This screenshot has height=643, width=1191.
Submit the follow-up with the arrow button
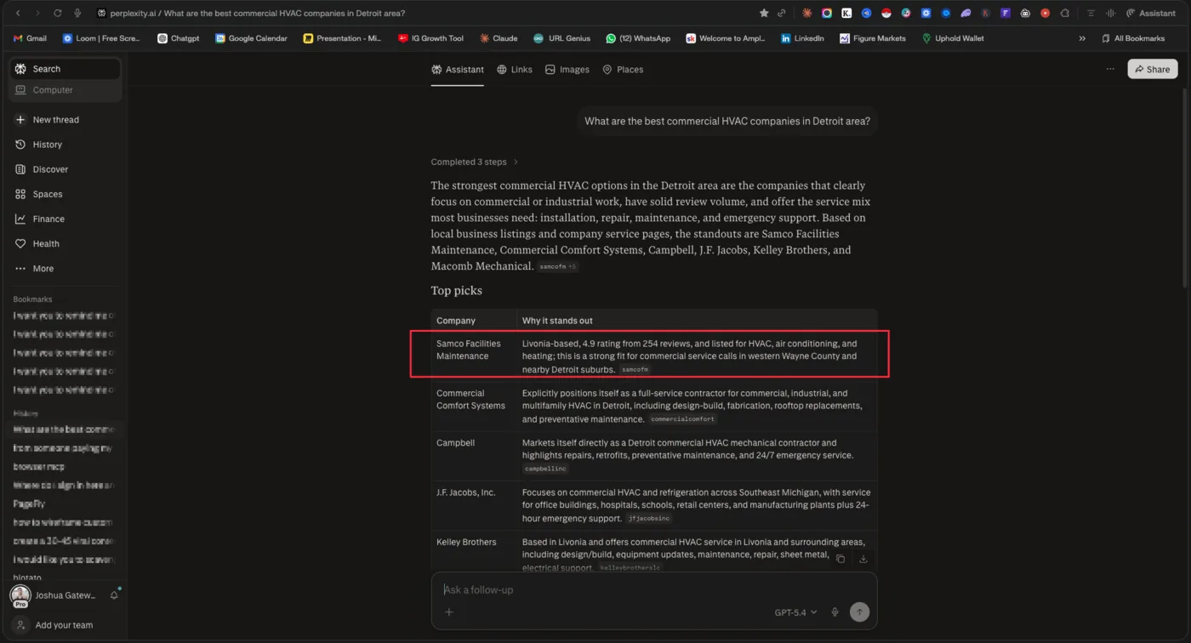tap(859, 612)
